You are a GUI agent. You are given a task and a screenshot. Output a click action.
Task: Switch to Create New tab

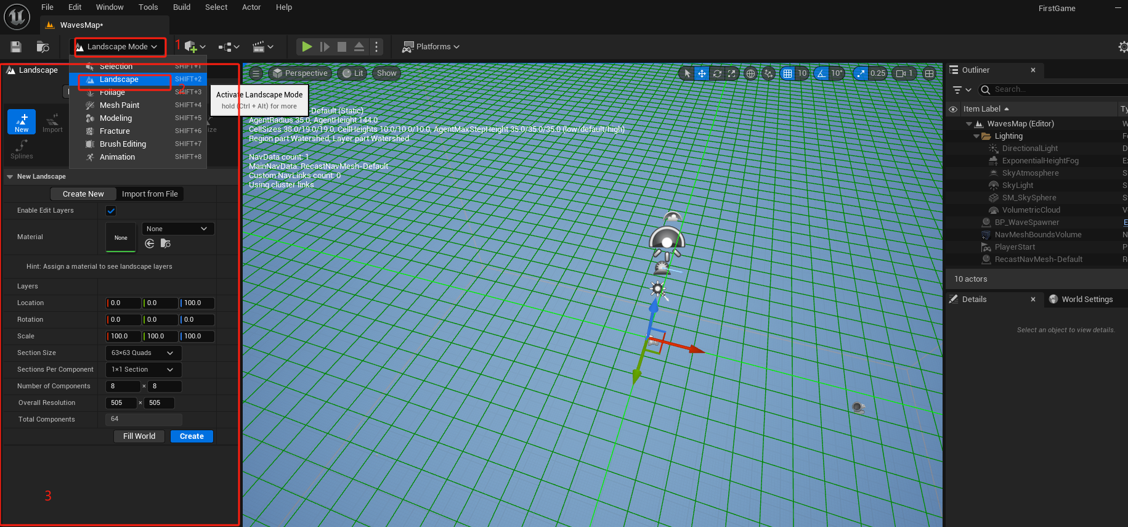pos(83,194)
